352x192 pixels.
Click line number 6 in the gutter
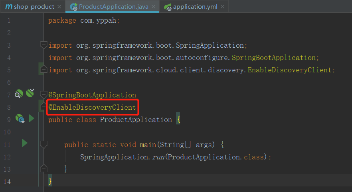pos(9,82)
